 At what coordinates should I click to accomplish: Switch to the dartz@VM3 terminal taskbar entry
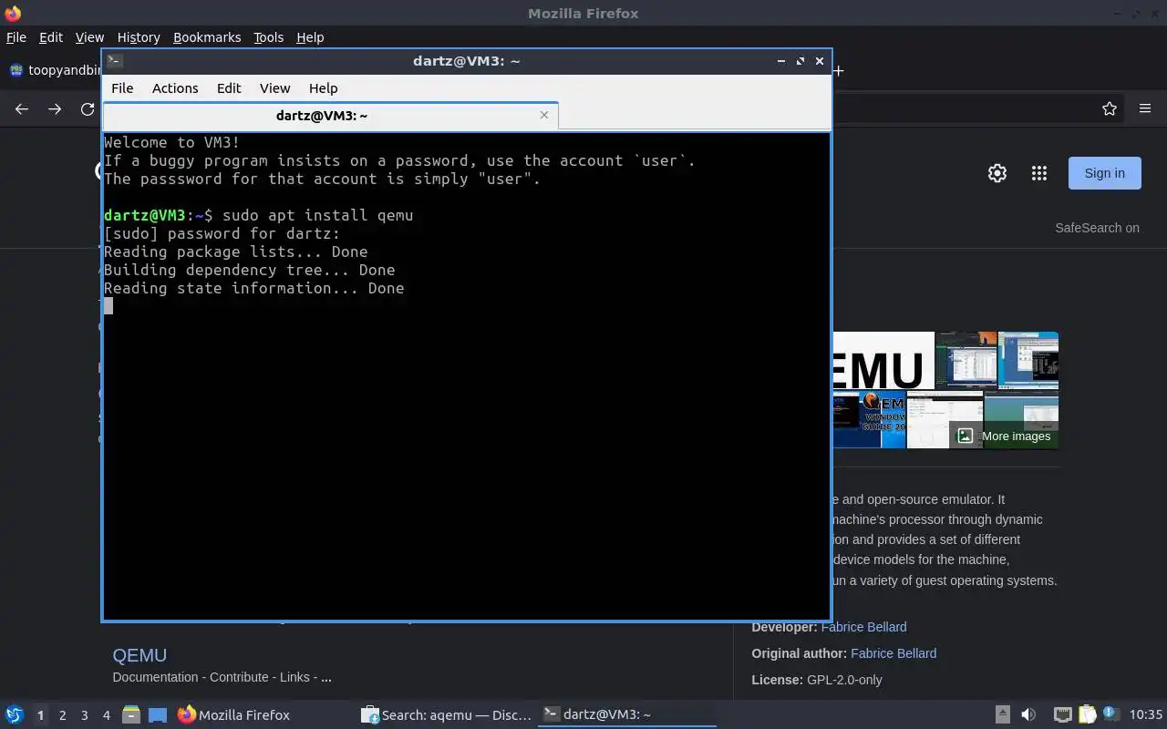click(x=626, y=714)
